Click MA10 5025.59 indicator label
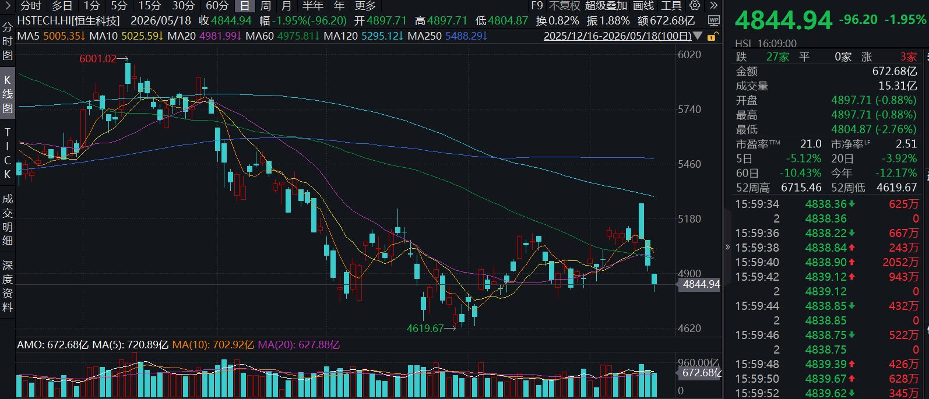This screenshot has width=929, height=399. (126, 36)
